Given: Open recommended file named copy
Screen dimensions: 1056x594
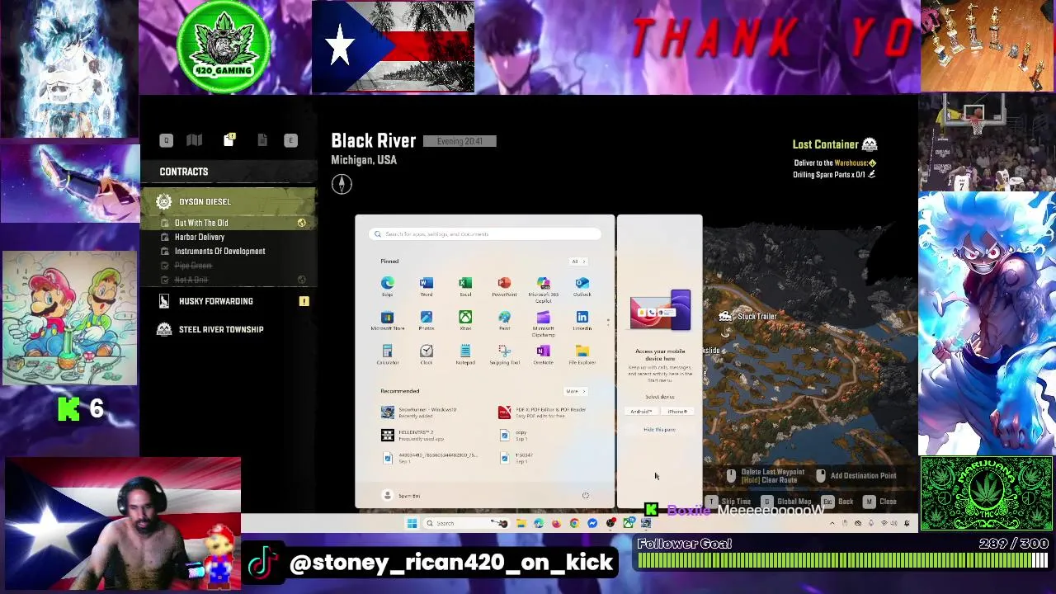Looking at the screenshot, I should click(x=515, y=435).
